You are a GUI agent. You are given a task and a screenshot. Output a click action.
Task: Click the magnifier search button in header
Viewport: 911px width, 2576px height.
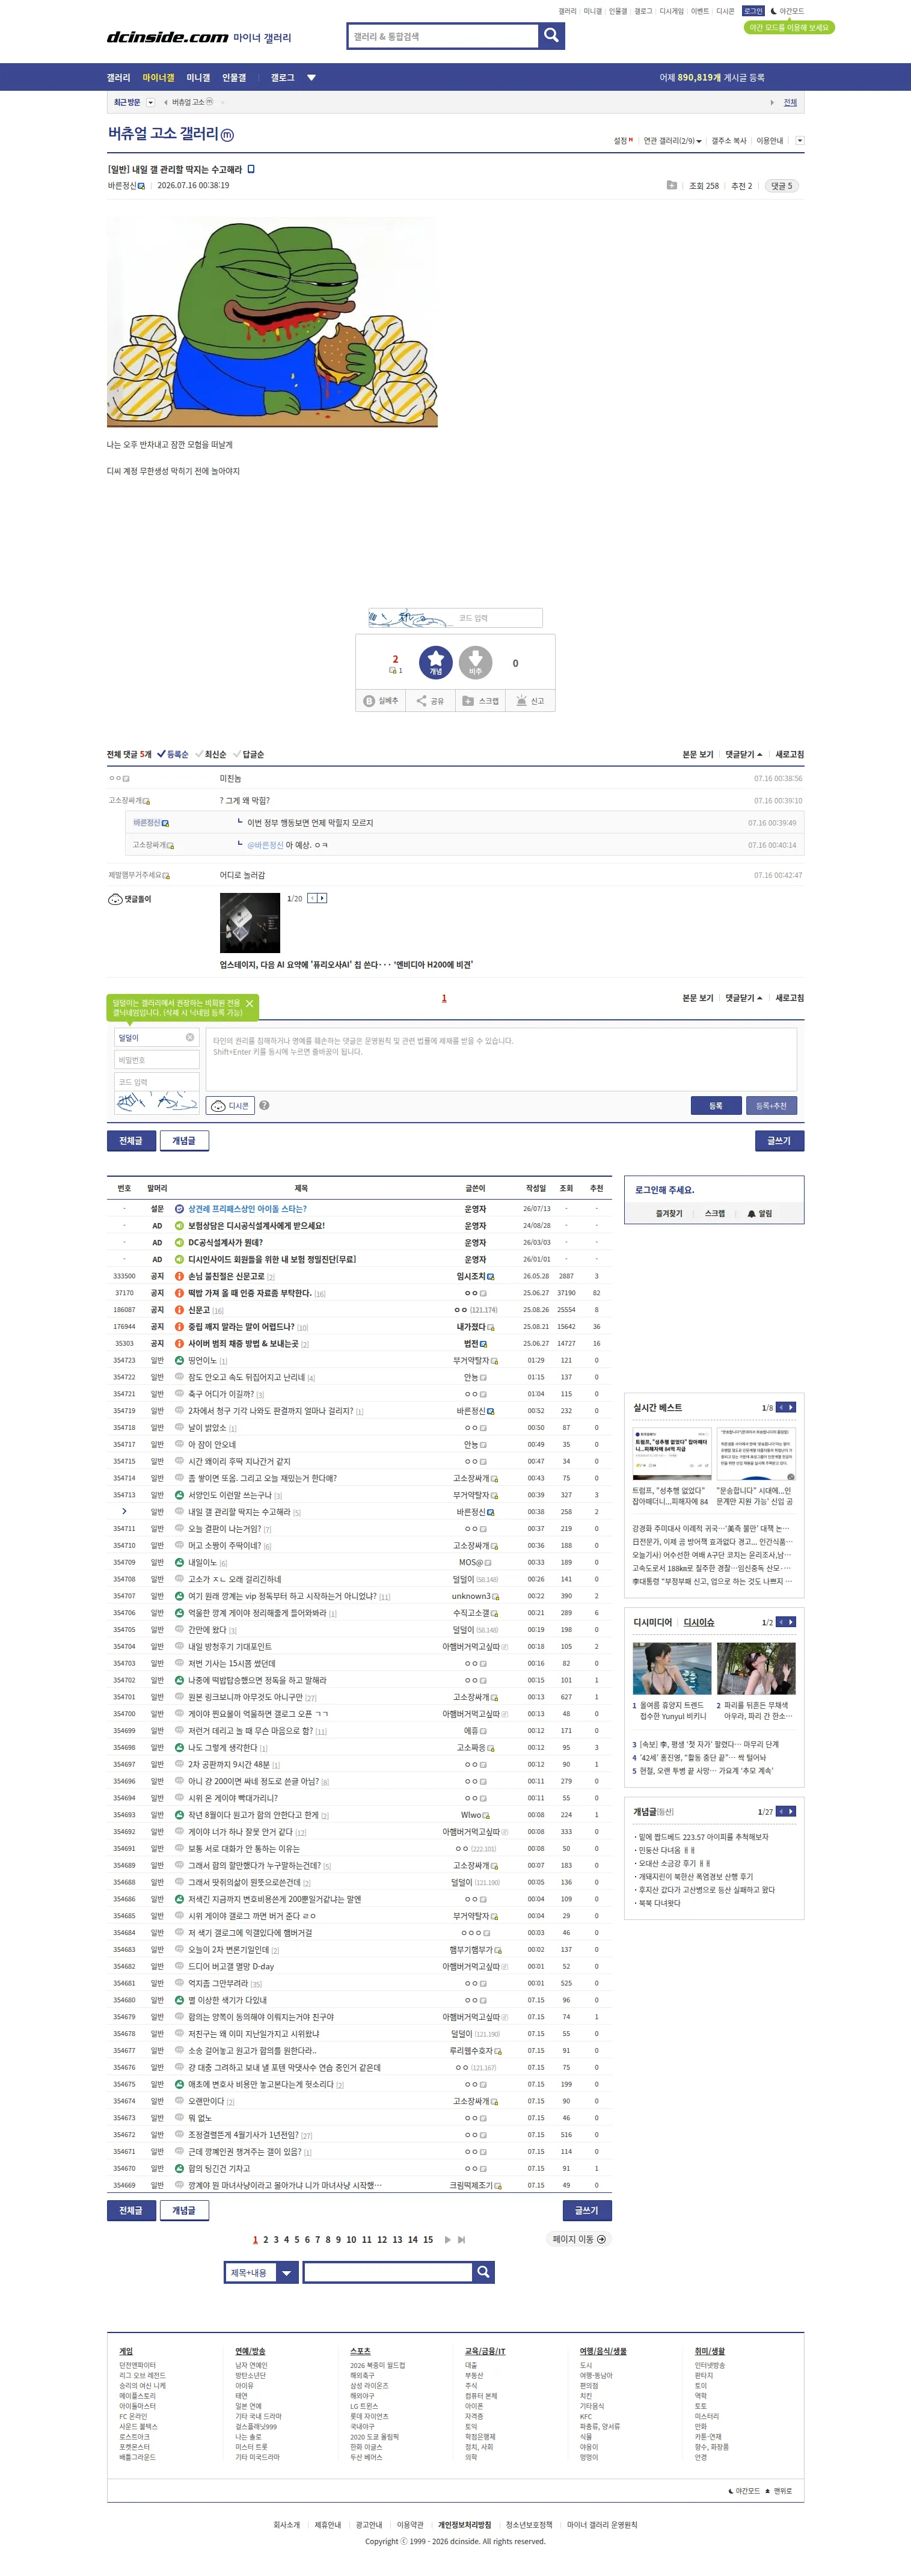point(551,36)
